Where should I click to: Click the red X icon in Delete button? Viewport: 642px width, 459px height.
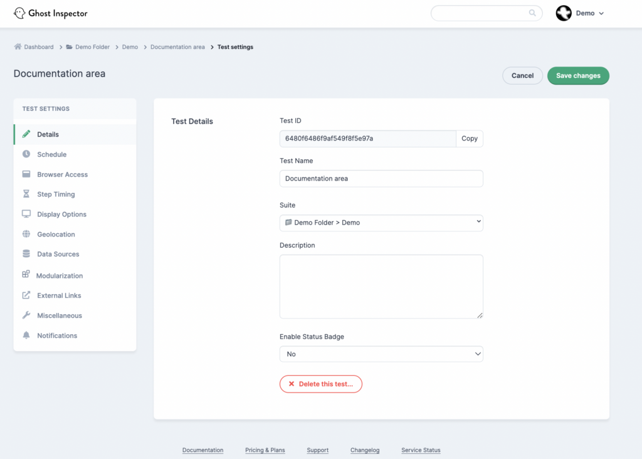[292, 384]
